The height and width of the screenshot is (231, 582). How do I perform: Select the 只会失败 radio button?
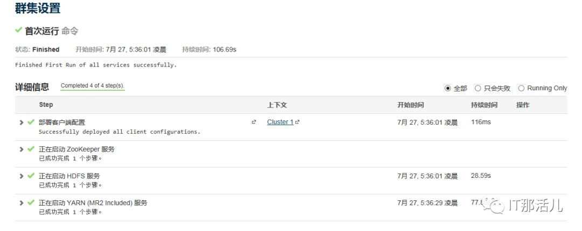[x=477, y=88]
